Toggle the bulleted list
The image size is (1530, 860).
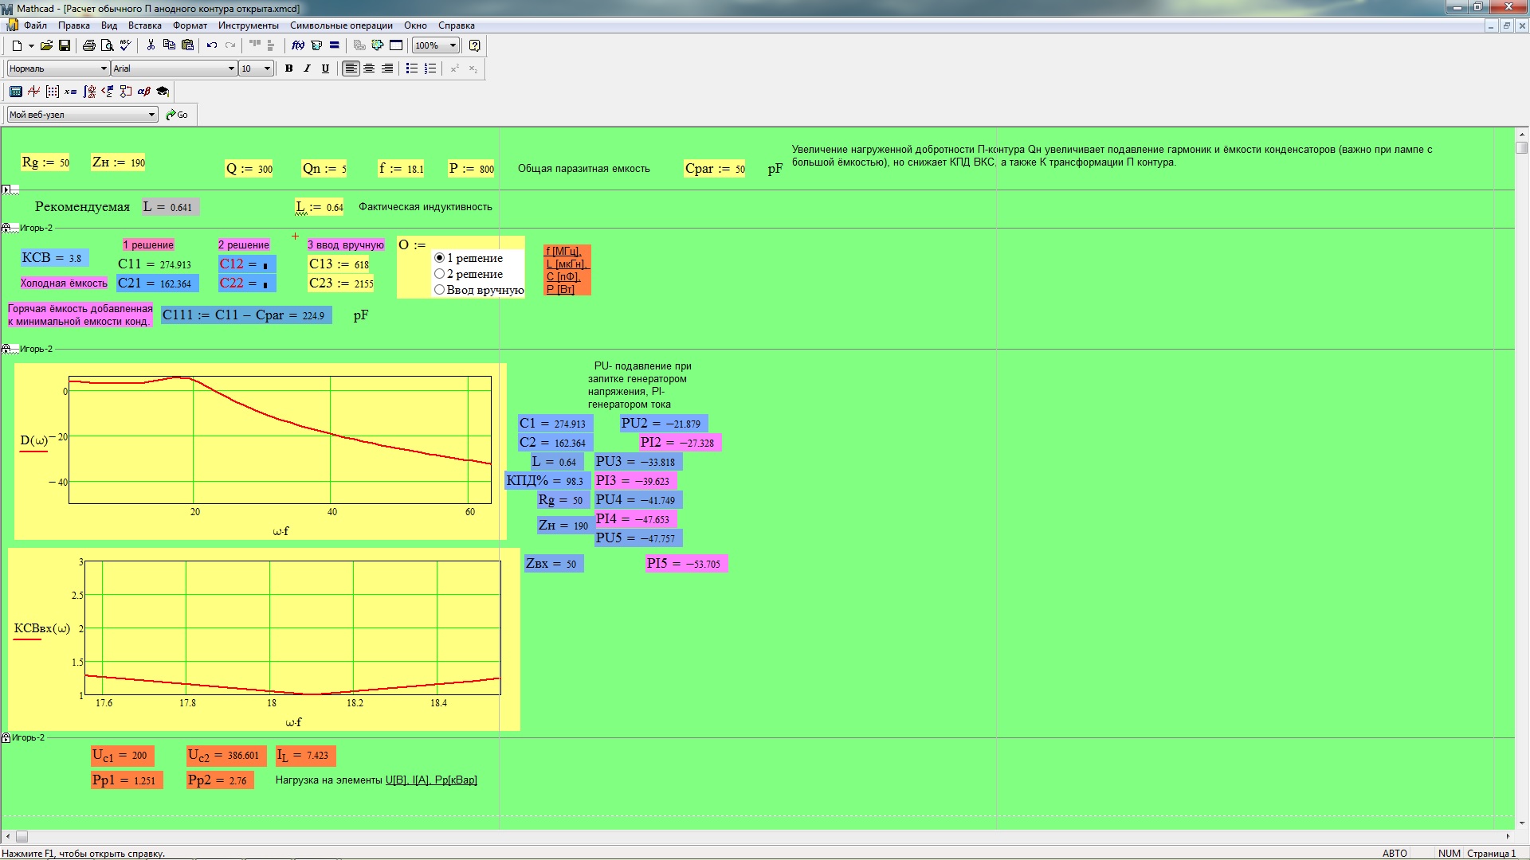click(412, 68)
